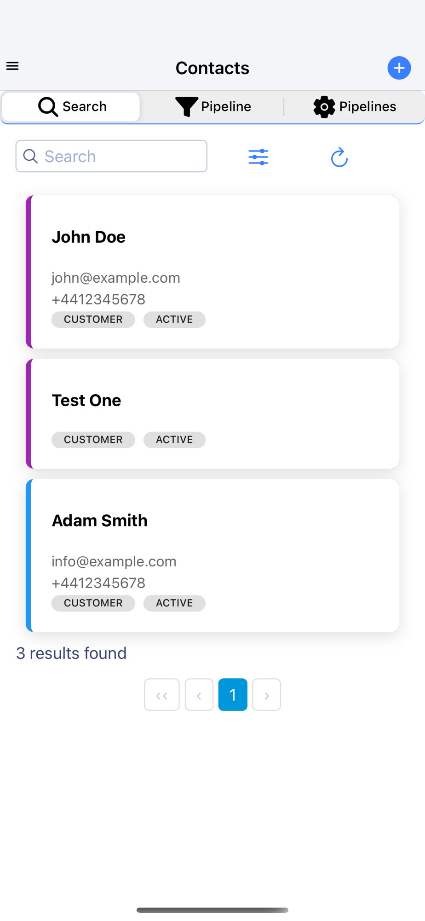This screenshot has width=425, height=921.
Task: Select page 1 in pagination
Action: (233, 694)
